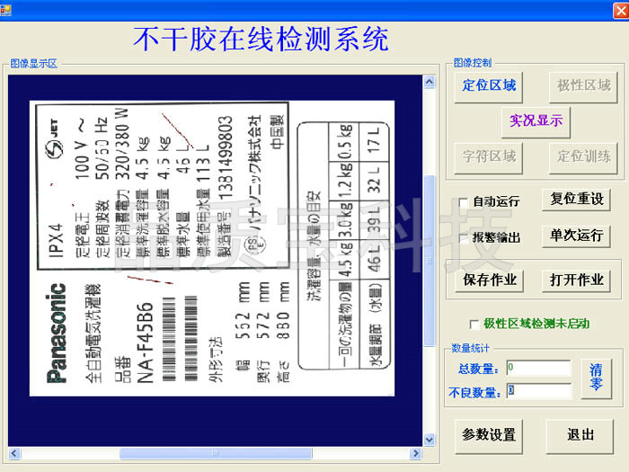The height and width of the screenshot is (472, 629).
Task: Click the 总数量 input field
Action: pyautogui.click(x=538, y=368)
